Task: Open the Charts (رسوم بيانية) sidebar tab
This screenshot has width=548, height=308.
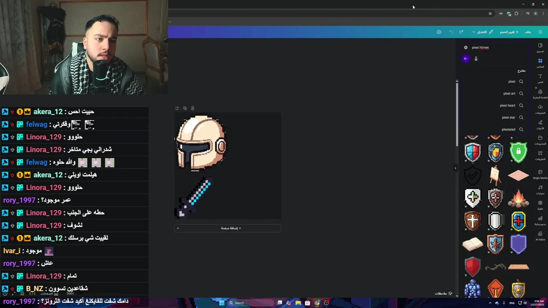Action: click(x=540, y=220)
